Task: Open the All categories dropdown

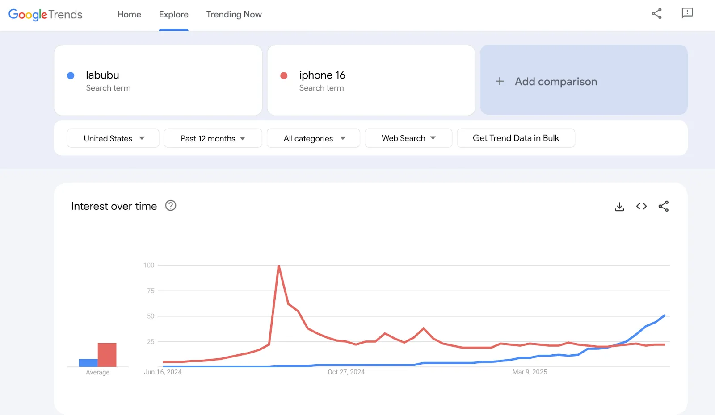Action: (x=313, y=138)
